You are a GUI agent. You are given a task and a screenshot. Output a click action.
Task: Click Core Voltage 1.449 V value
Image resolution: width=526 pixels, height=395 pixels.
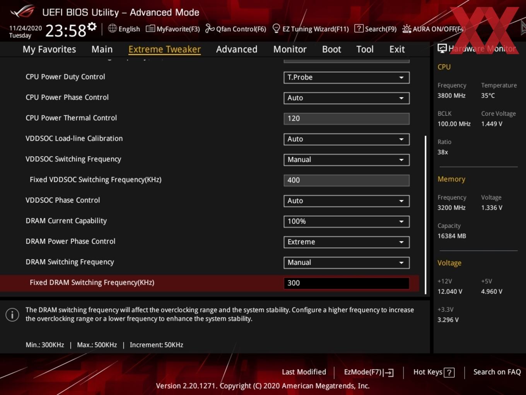(492, 124)
